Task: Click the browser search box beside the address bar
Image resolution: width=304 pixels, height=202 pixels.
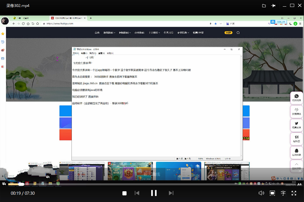Action: pyautogui.click(x=248, y=24)
